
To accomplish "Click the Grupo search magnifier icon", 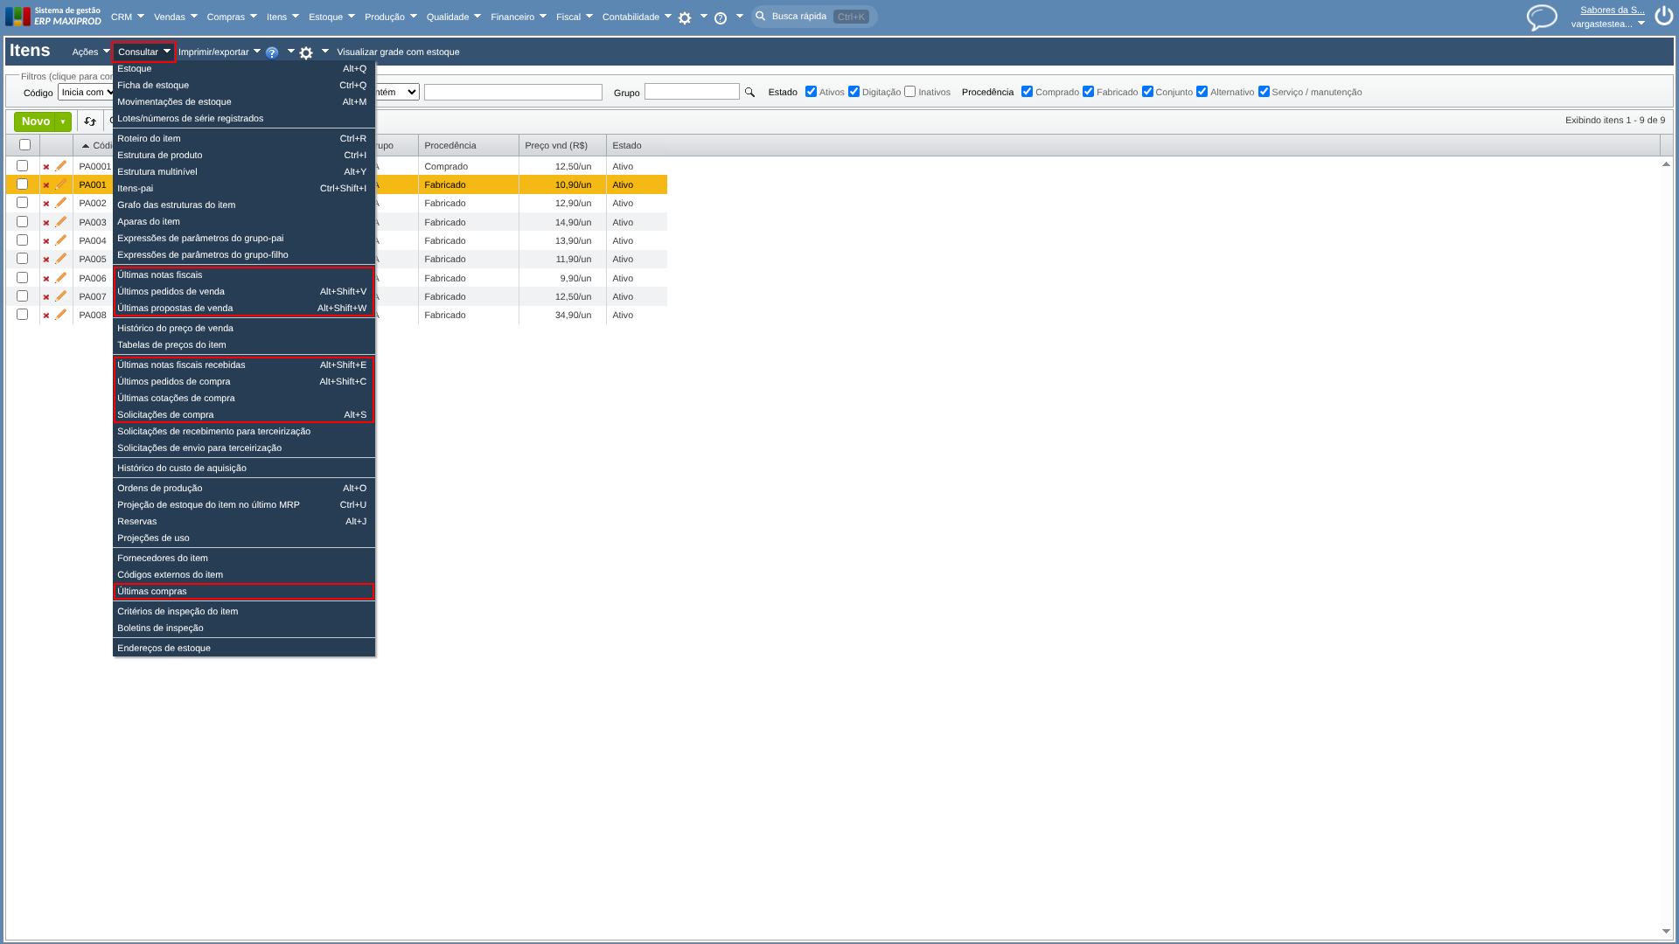I will 749,92.
